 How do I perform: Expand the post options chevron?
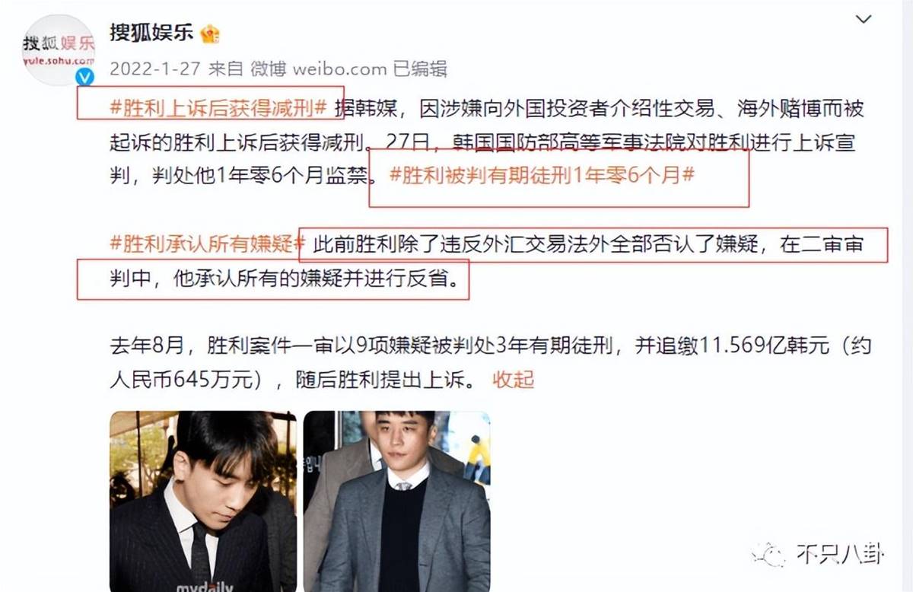coord(864,19)
